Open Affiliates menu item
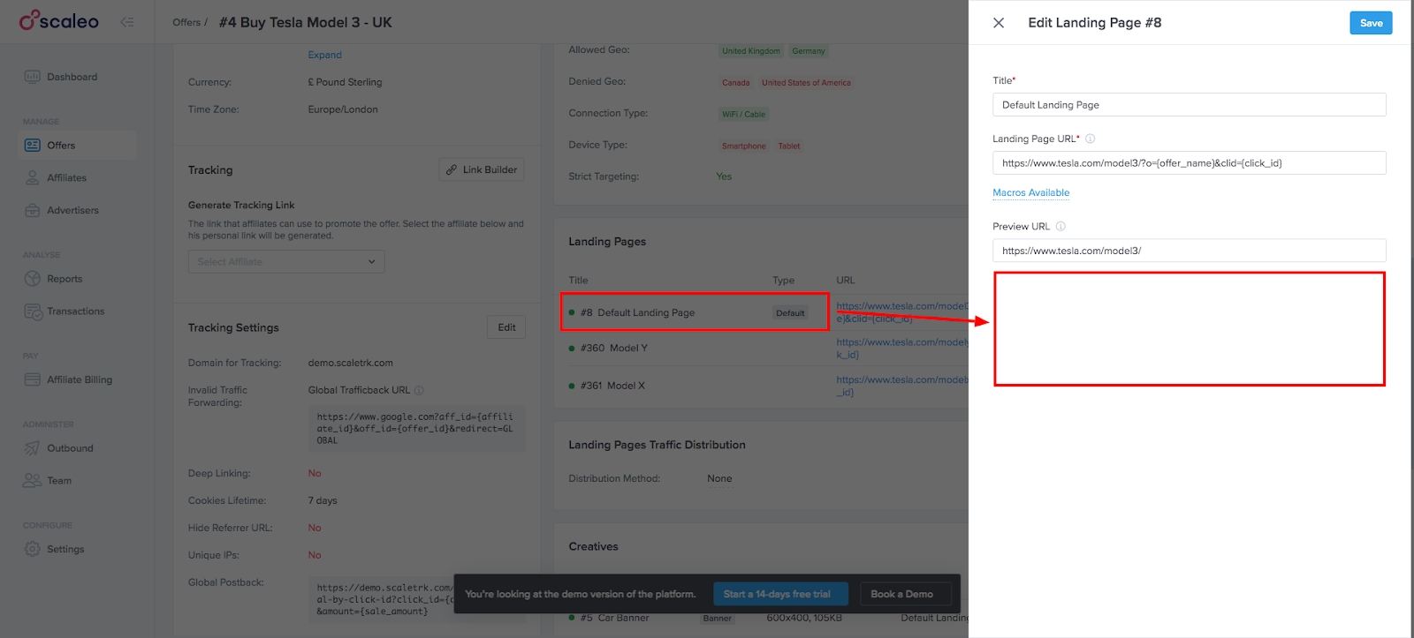 pos(66,177)
